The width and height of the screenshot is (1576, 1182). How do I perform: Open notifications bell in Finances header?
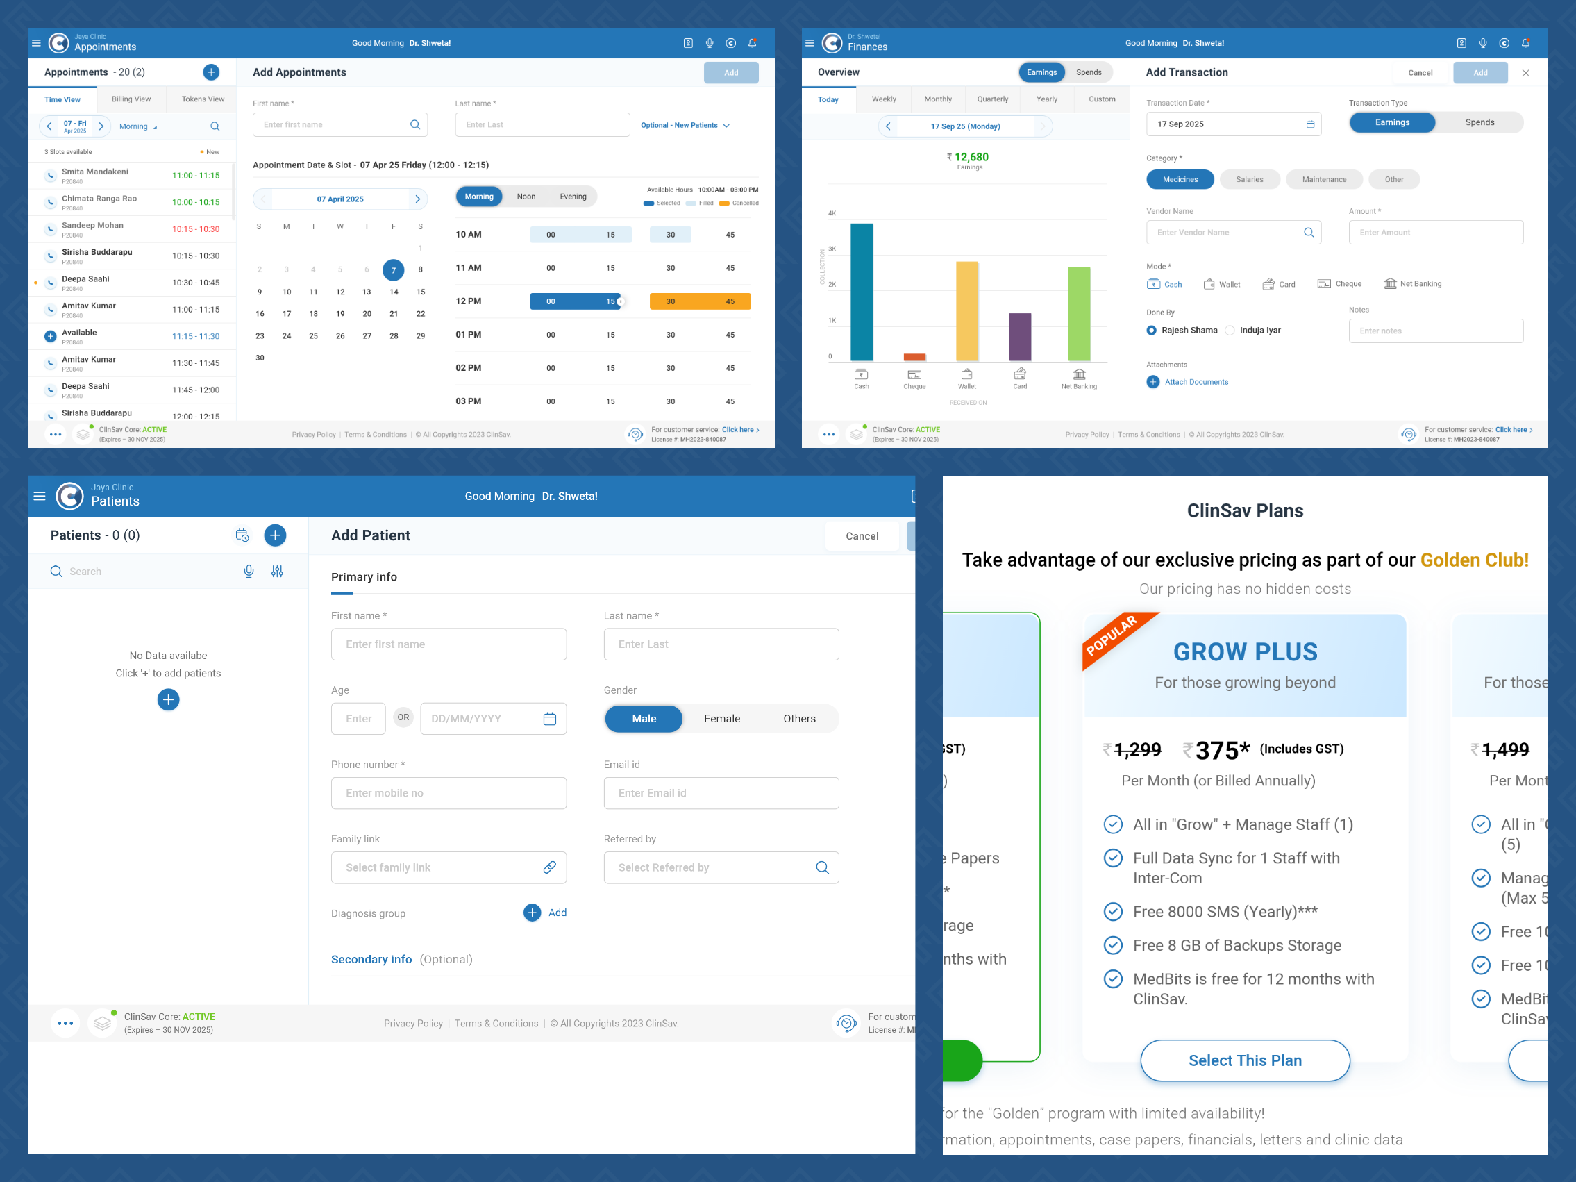(x=1525, y=43)
